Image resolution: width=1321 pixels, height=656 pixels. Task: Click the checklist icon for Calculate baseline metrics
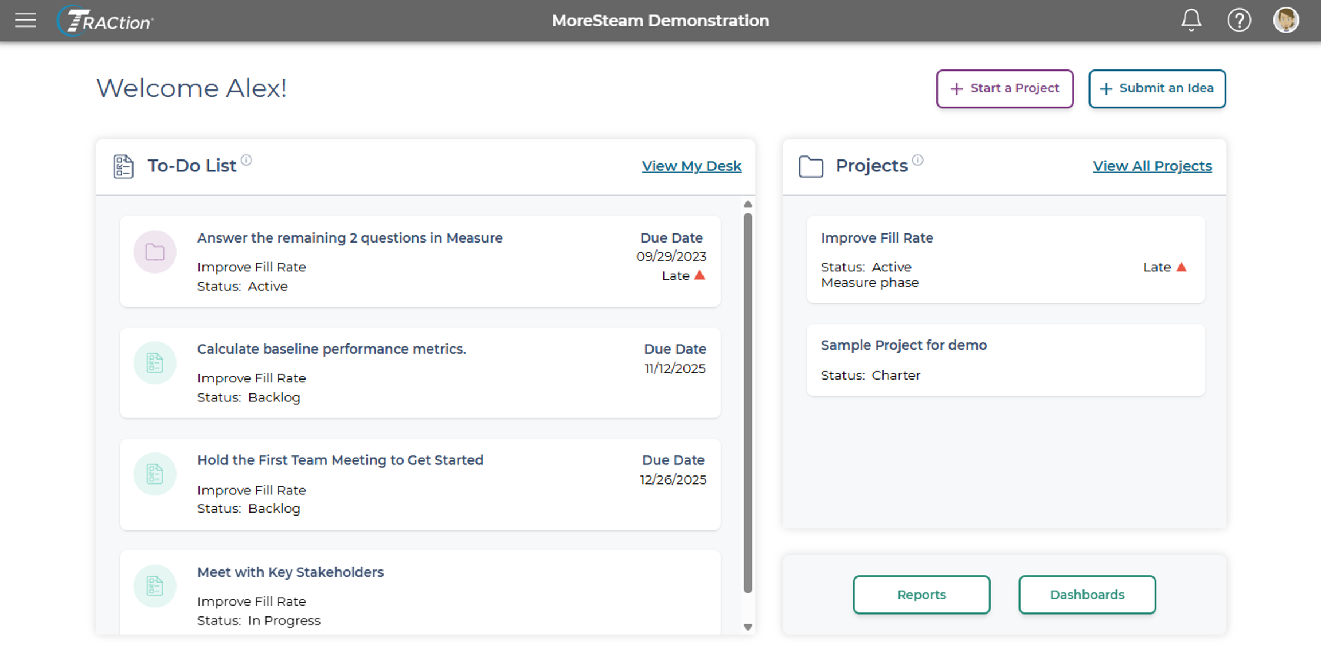(x=155, y=363)
